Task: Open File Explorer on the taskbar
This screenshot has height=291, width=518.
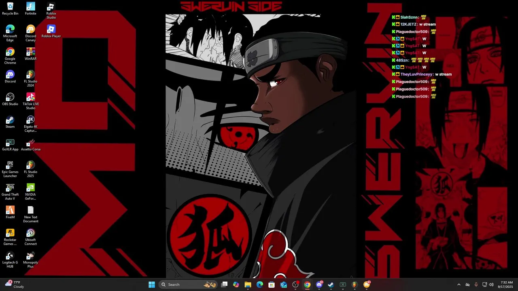Action: [248, 285]
